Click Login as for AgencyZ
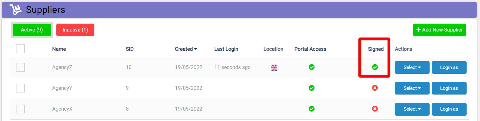480x121 pixels. (449, 67)
